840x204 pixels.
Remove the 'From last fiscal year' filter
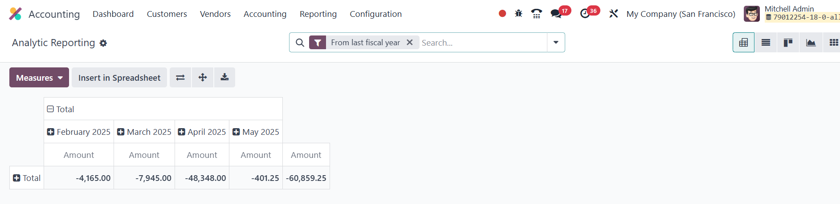coord(410,43)
